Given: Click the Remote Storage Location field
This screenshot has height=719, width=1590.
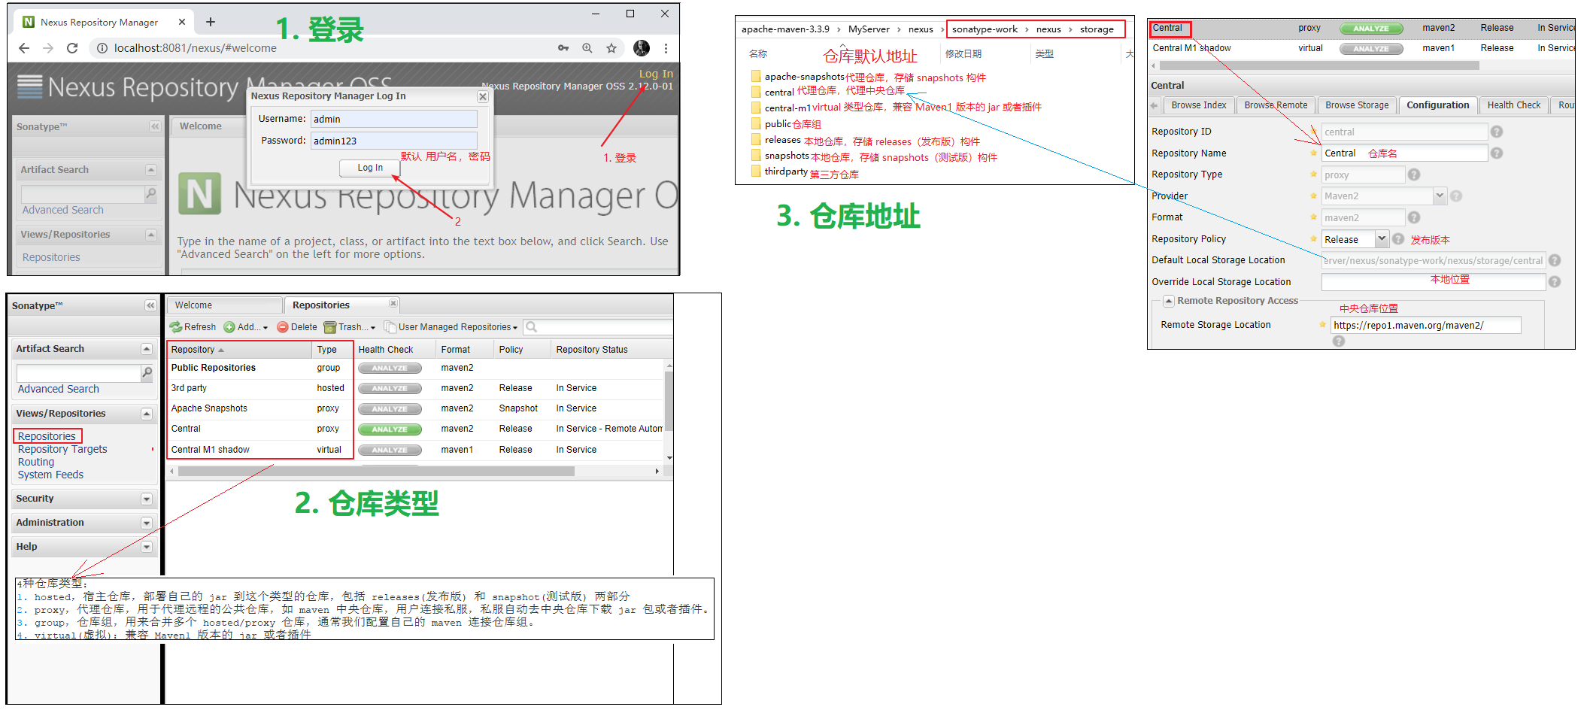Looking at the screenshot, I should tap(1425, 325).
